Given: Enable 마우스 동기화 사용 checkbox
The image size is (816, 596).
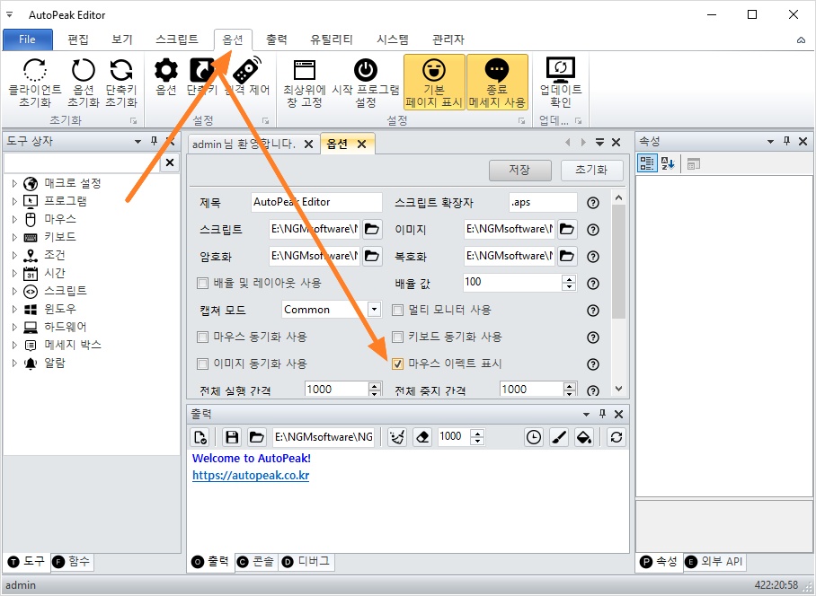Looking at the screenshot, I should point(202,337).
